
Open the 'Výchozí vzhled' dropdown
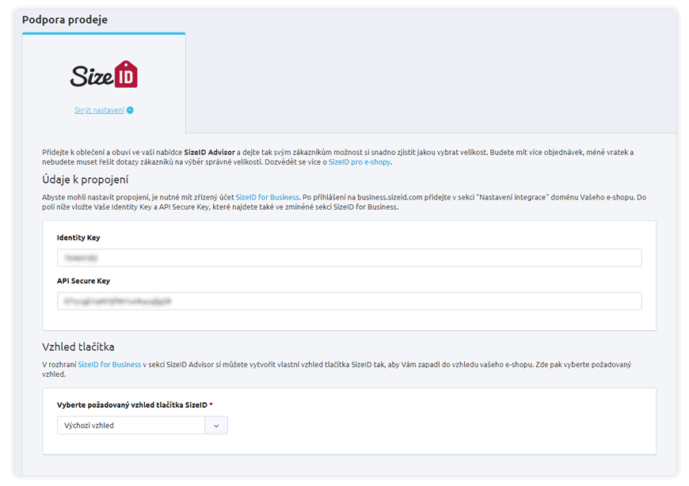point(131,425)
